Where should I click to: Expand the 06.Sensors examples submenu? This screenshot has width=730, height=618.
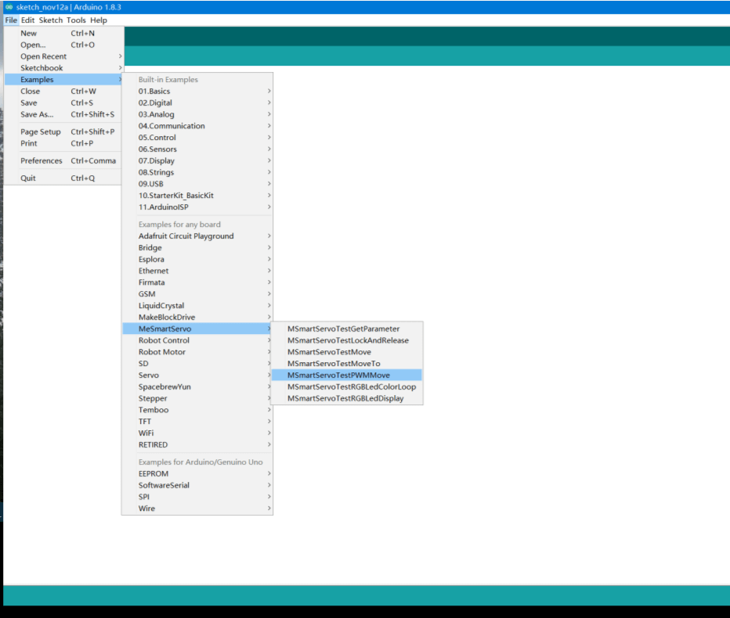(197, 149)
